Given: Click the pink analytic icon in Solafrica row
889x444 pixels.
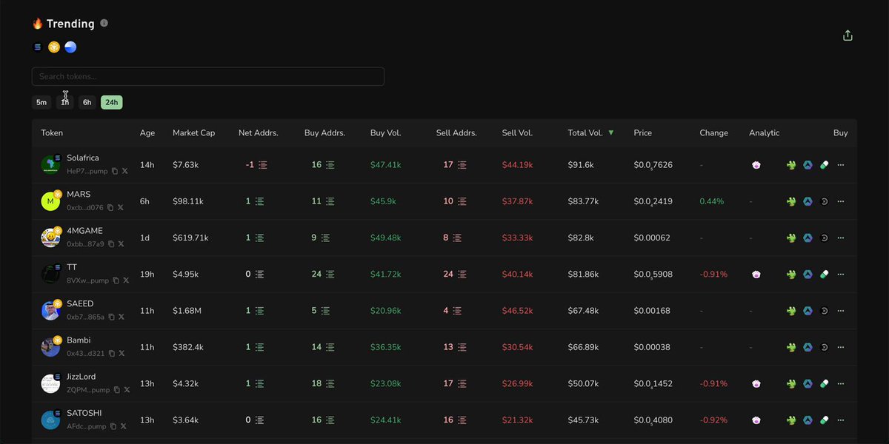Looking at the screenshot, I should click(756, 165).
